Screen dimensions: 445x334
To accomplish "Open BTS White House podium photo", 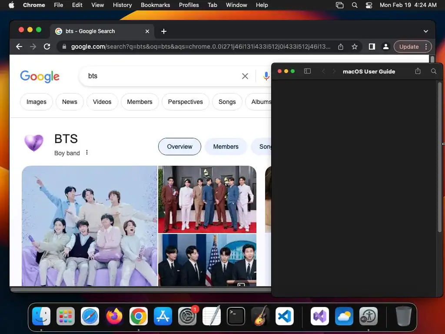I will click(207, 260).
